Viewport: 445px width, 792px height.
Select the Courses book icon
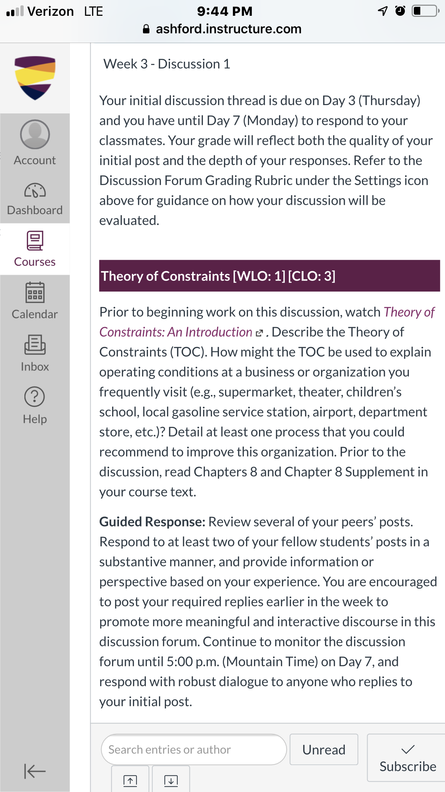(35, 240)
